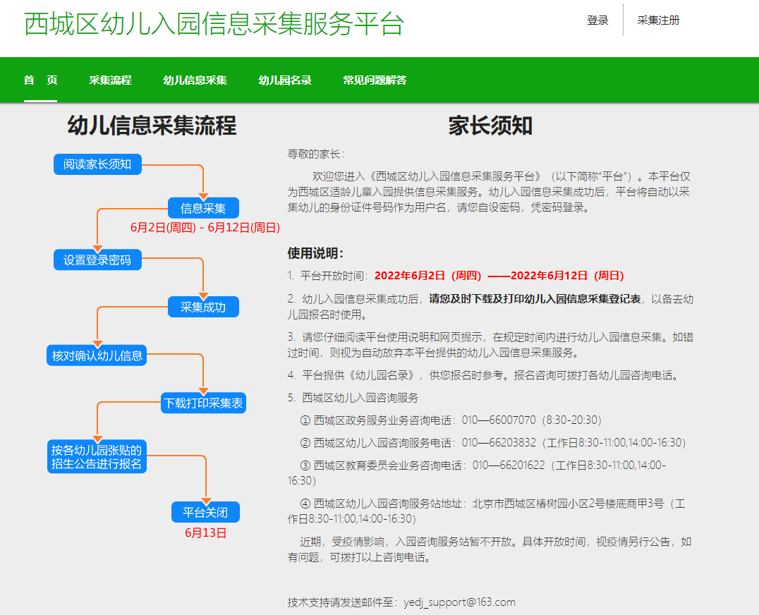Click the 幼儿信息采集流程 heading
This screenshot has height=615, width=759.
coord(152,126)
